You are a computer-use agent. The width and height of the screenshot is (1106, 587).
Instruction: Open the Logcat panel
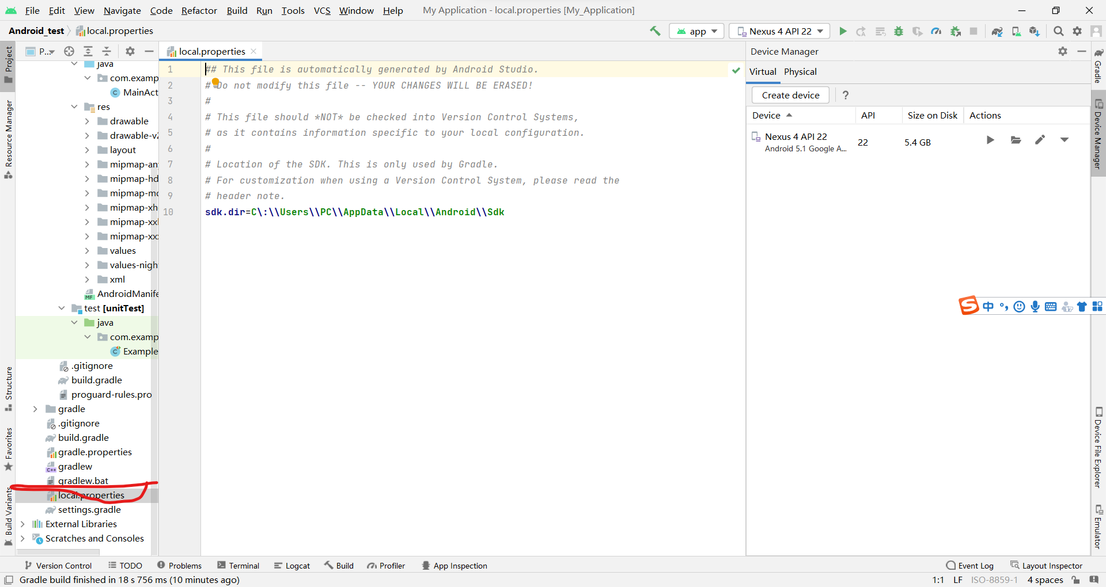point(292,565)
